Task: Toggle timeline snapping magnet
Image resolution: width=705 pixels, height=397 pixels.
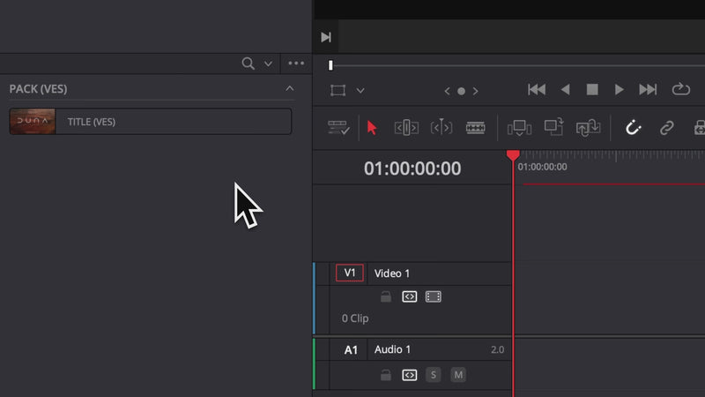Action: (x=633, y=128)
